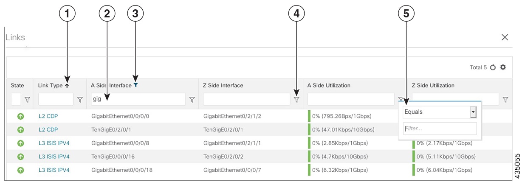Click the Z Side Interface filter funnel

296,100
